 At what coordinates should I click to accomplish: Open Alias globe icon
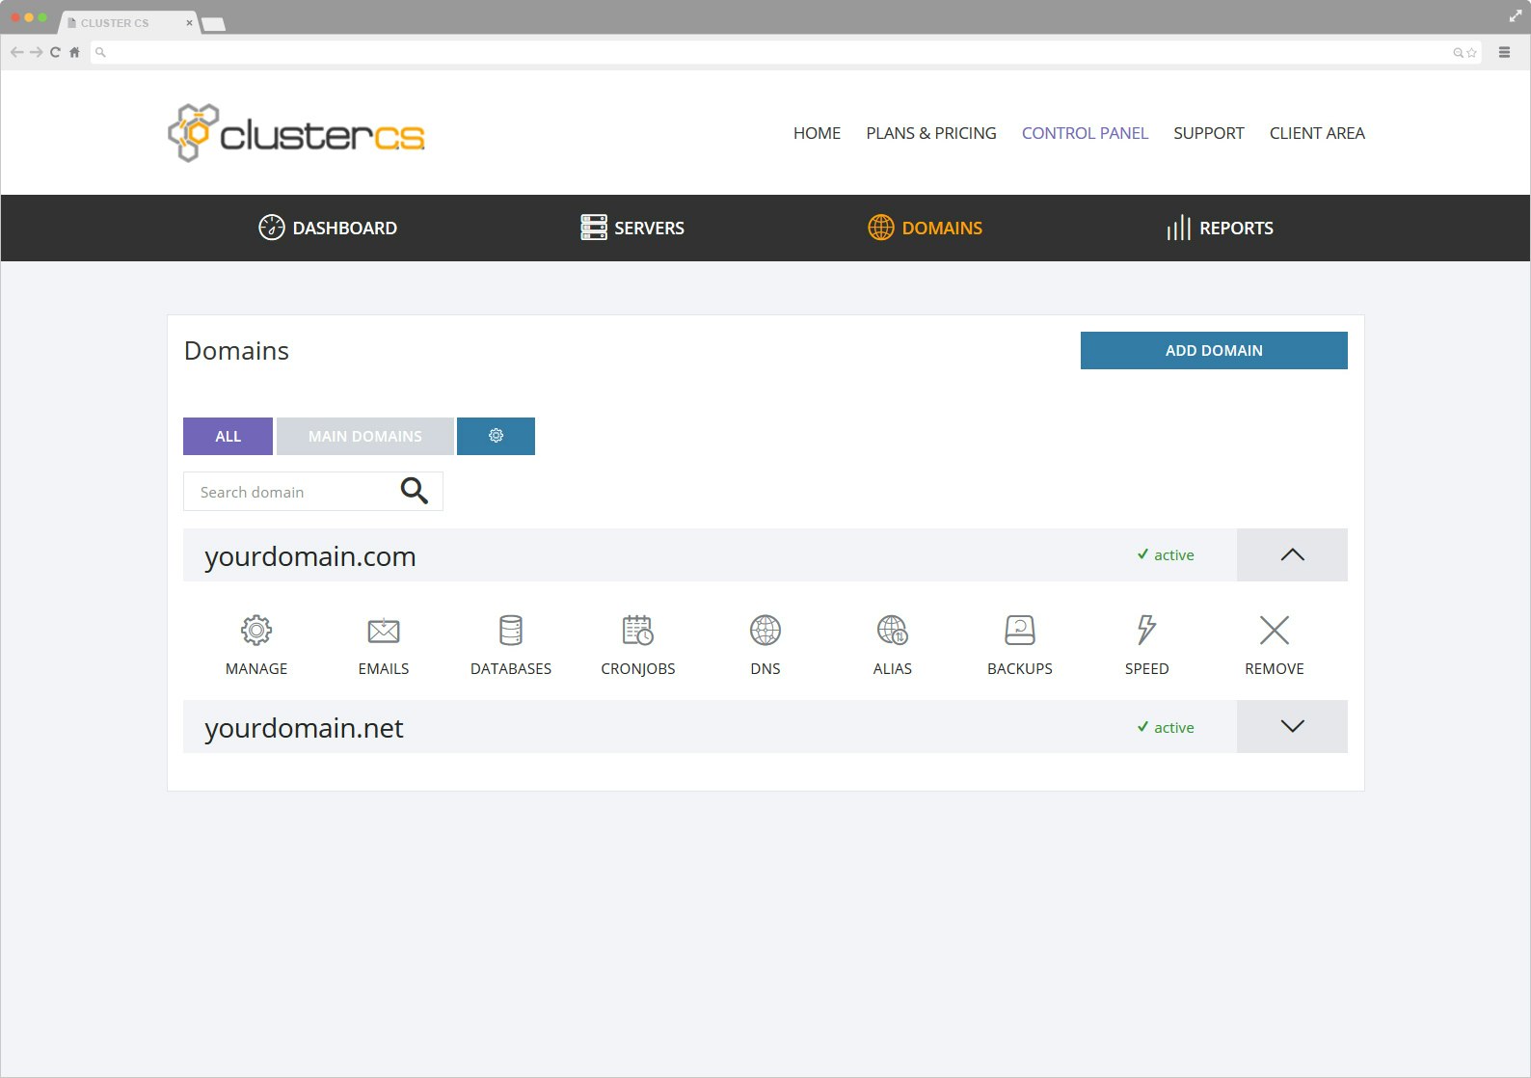[x=893, y=631]
